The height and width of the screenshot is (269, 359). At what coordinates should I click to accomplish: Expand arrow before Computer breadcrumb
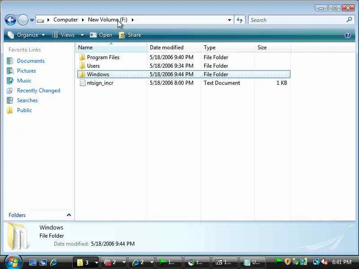click(x=48, y=20)
